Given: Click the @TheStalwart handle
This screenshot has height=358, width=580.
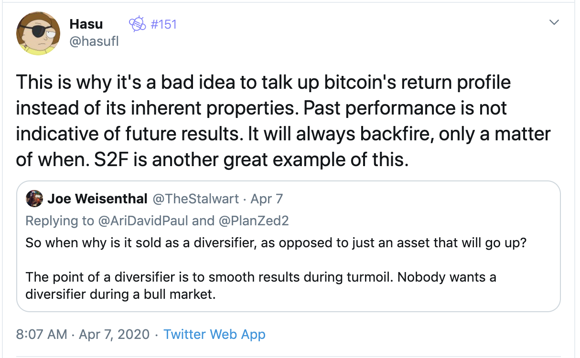Looking at the screenshot, I should 195,199.
